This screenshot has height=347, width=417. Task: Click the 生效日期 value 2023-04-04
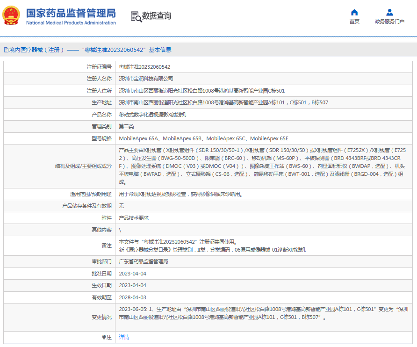[132, 285]
